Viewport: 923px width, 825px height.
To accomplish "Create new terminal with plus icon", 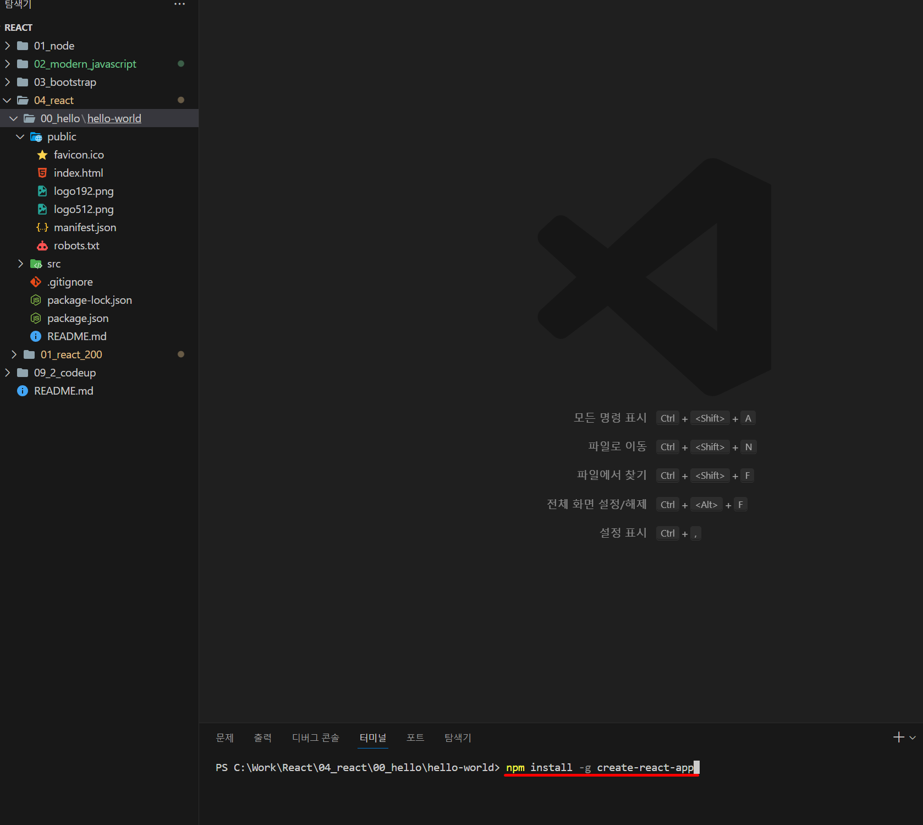I will (899, 737).
